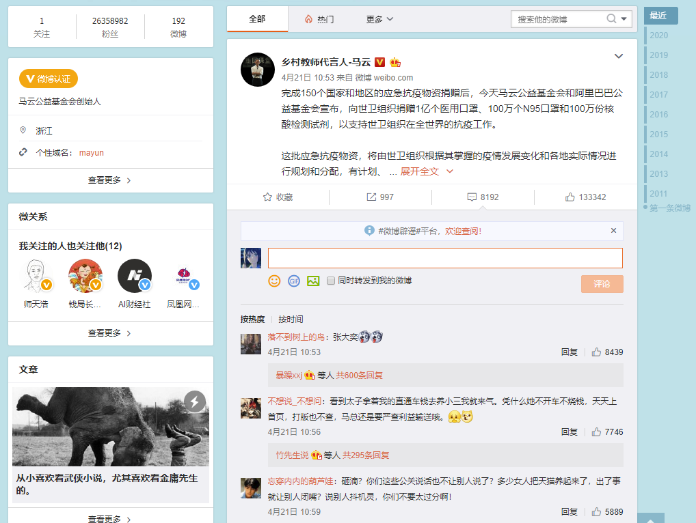The image size is (696, 523).
Task: Expand 查看更多 under 文章
Action: pyautogui.click(x=111, y=519)
